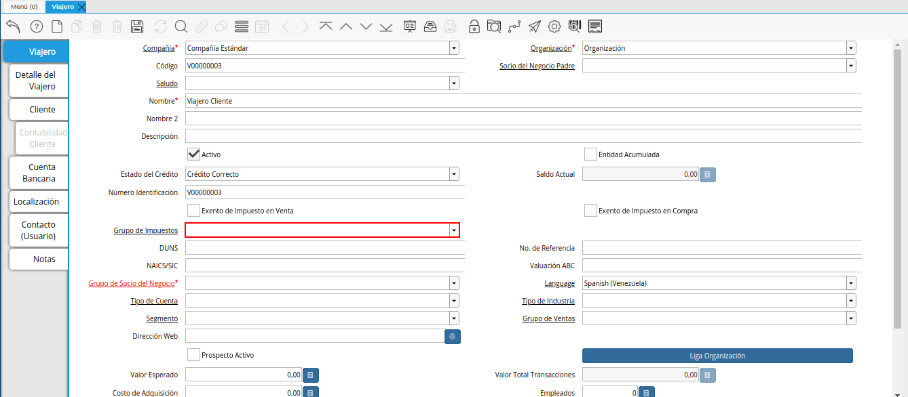Open record lookup with the magnifier icon
Image resolution: width=908 pixels, height=397 pixels.
(x=181, y=26)
